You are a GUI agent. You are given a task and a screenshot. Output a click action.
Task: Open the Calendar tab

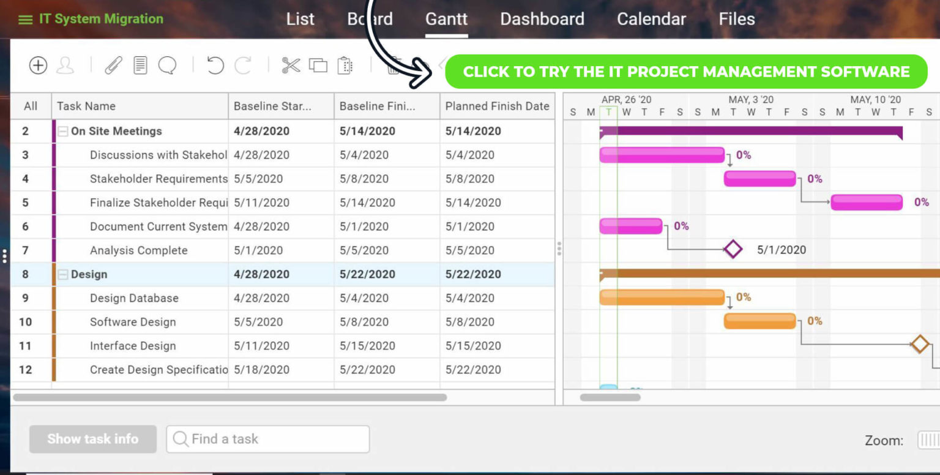coord(651,20)
